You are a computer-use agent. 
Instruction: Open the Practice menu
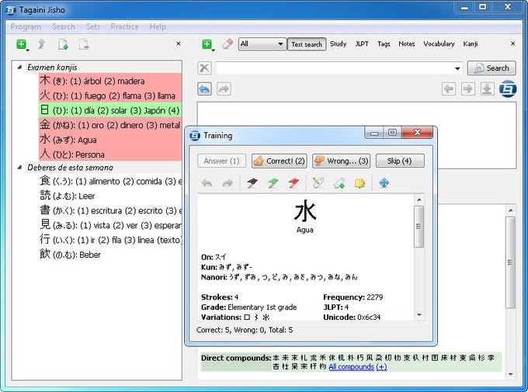124,26
